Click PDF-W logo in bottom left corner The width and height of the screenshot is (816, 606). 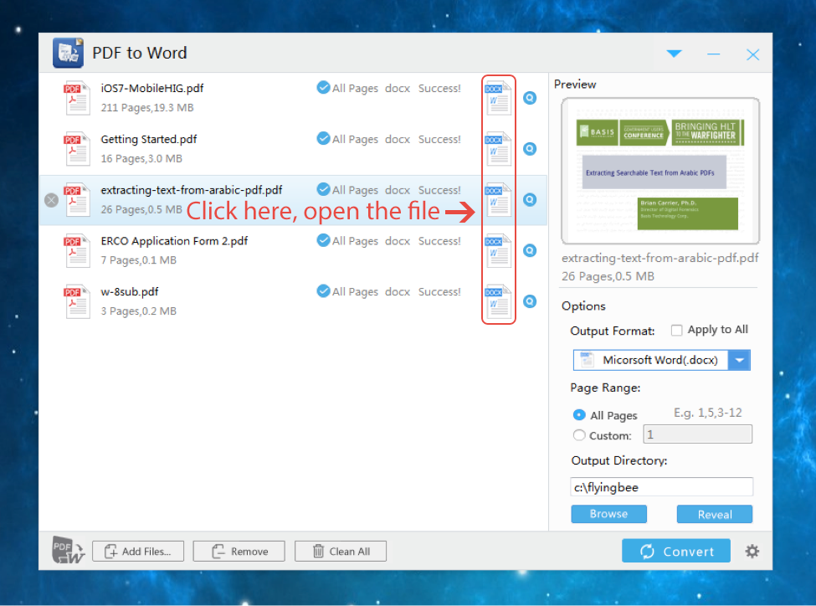click(68, 550)
